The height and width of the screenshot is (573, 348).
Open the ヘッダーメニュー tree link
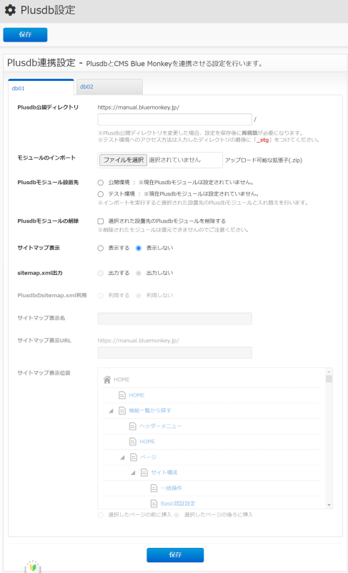160,426
